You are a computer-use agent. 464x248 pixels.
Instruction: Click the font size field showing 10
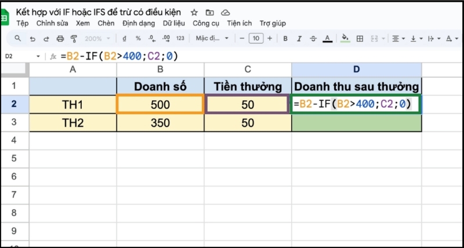coord(256,38)
